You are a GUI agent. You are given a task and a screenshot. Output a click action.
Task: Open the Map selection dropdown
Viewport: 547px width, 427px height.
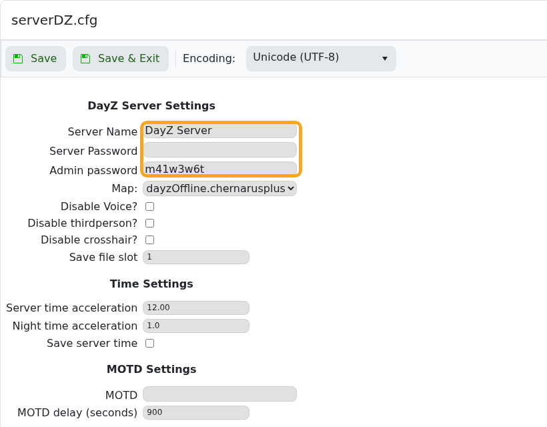219,188
